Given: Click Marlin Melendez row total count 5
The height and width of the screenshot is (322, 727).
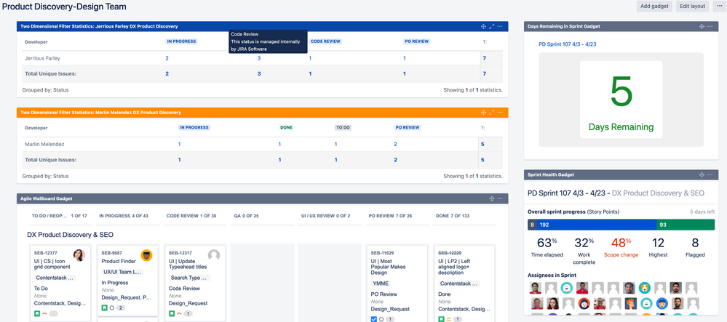Looking at the screenshot, I should coord(482,144).
